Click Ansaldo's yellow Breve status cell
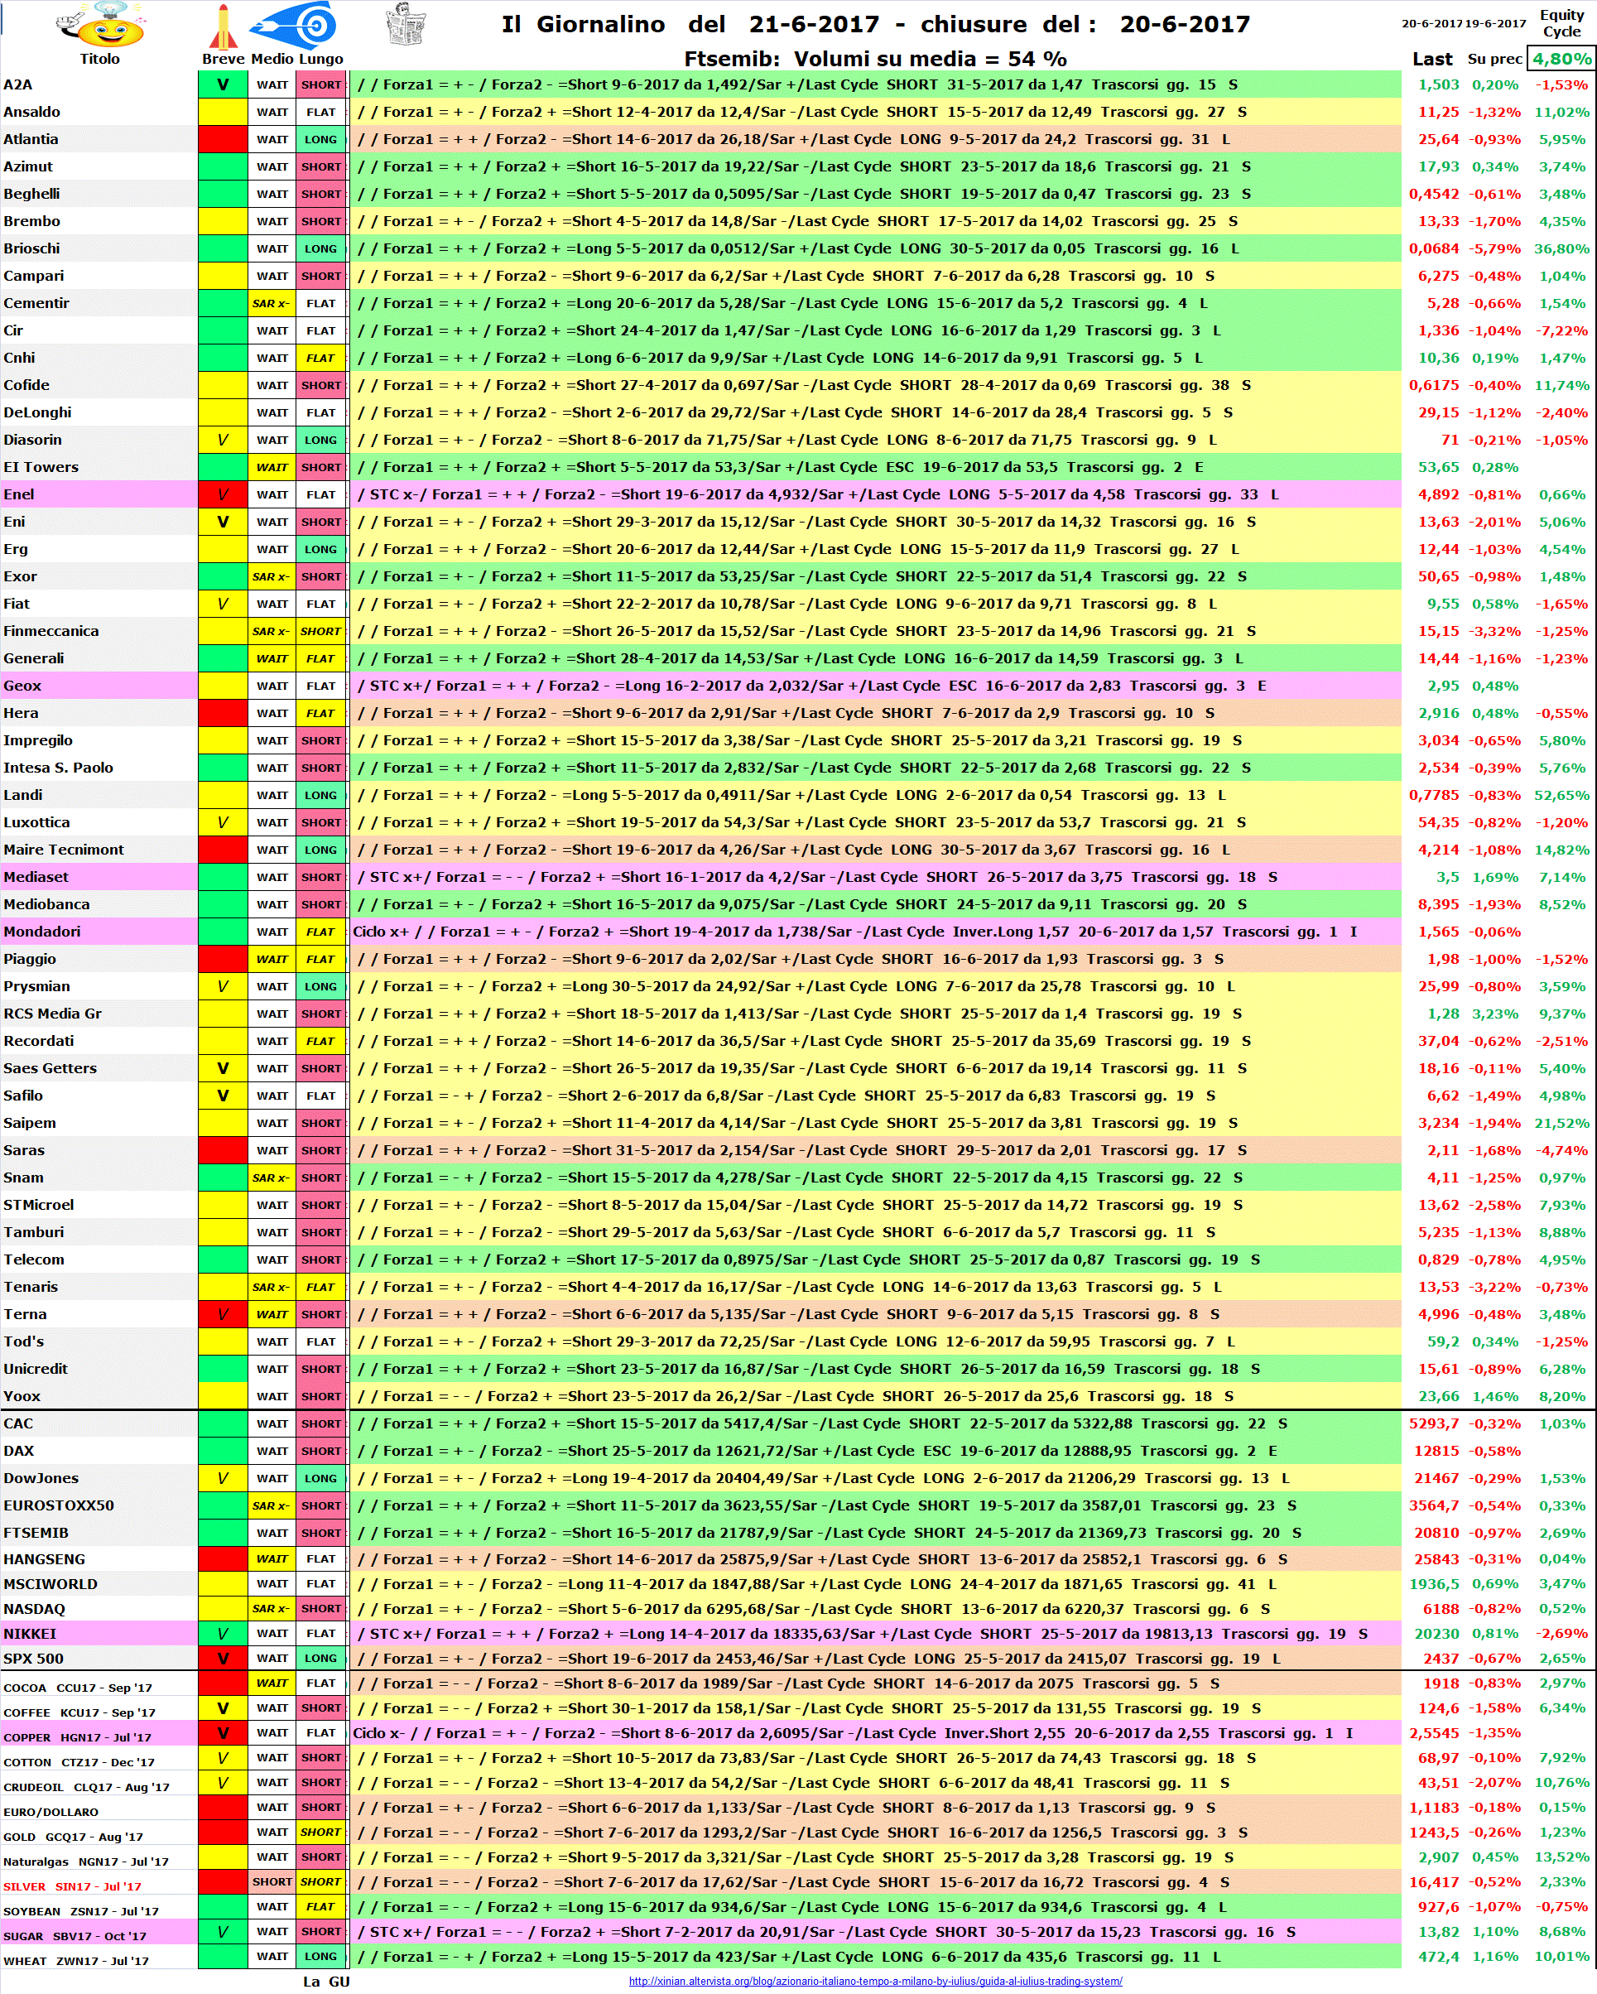Viewport: 1597px width, 1994px height. coord(223,112)
